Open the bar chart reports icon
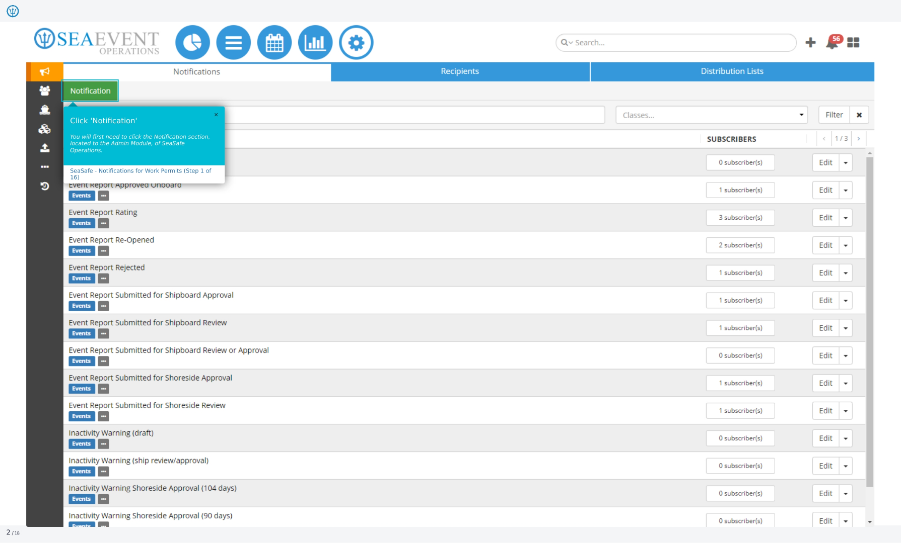The width and height of the screenshot is (901, 543). click(x=315, y=43)
